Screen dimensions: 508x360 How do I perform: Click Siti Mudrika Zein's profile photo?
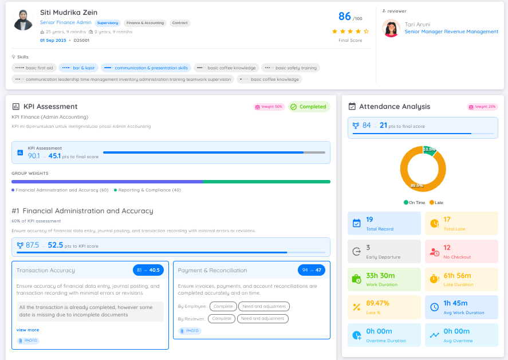[23, 21]
